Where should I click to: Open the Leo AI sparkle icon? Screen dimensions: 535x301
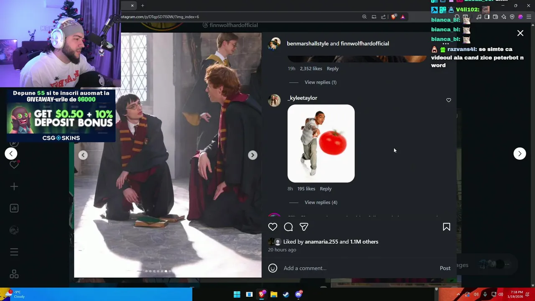click(x=504, y=17)
